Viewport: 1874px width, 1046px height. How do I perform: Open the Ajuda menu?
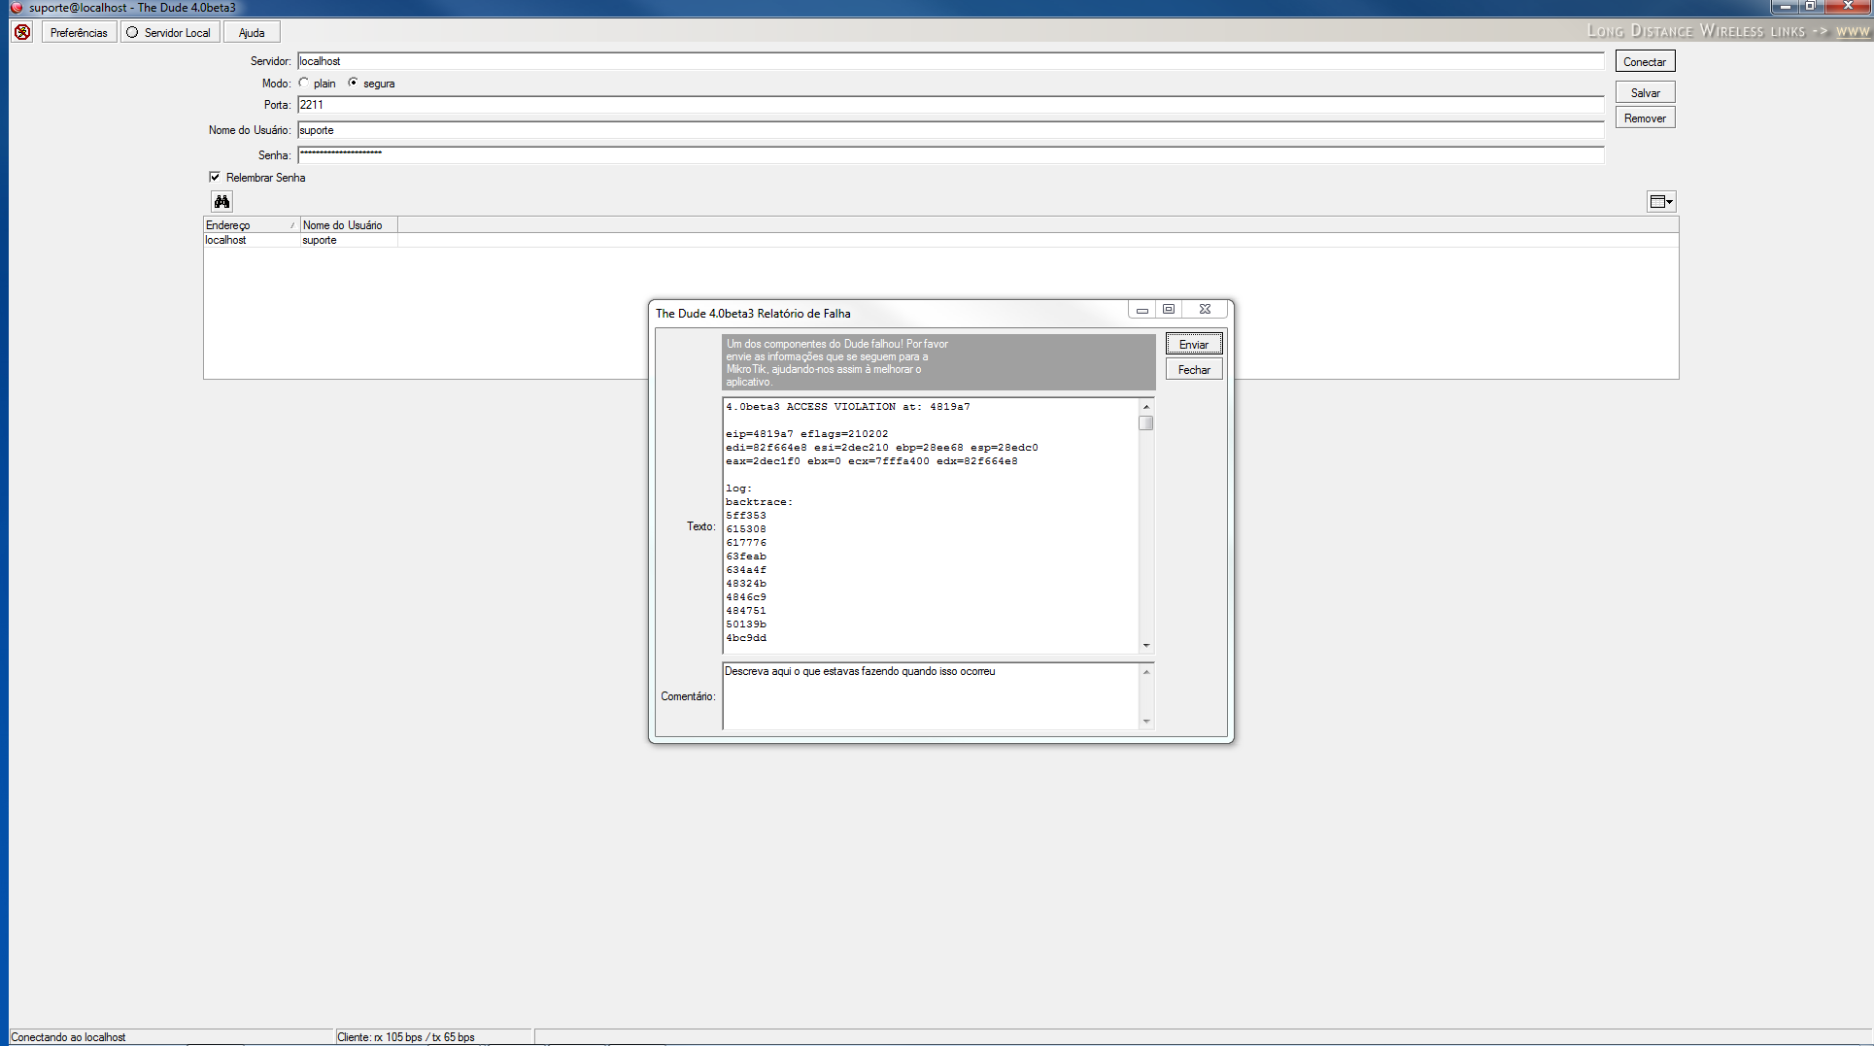(x=252, y=32)
